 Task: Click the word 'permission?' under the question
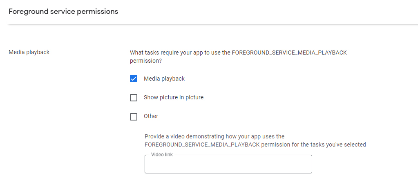146,61
